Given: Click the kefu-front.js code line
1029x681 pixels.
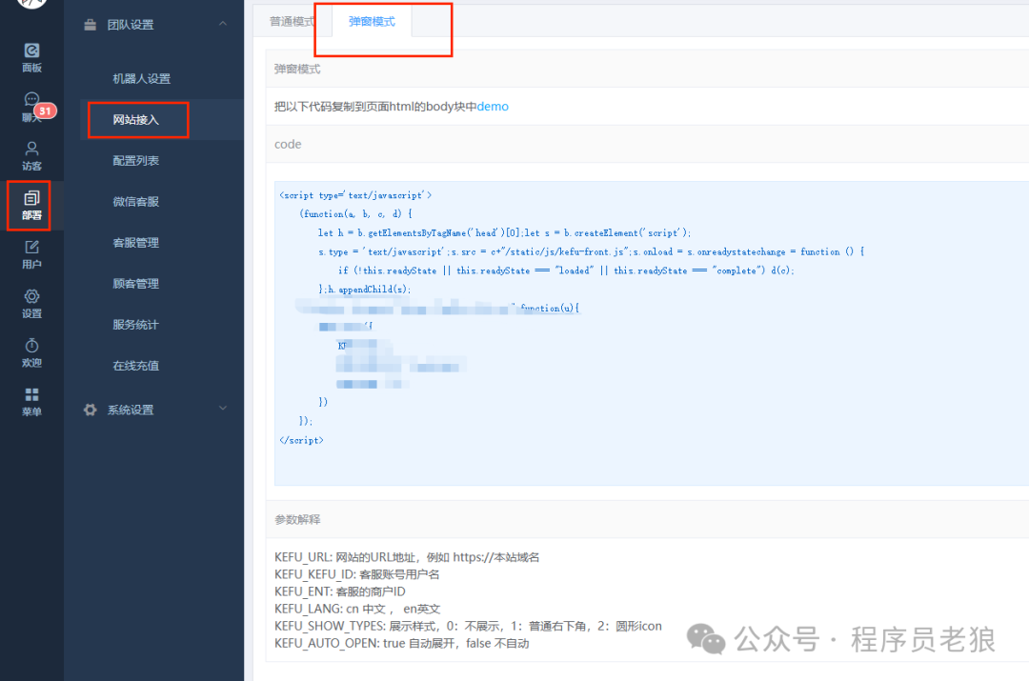Looking at the screenshot, I should point(592,252).
